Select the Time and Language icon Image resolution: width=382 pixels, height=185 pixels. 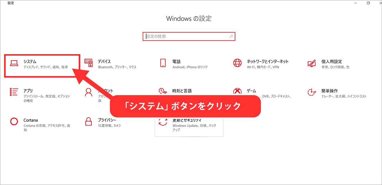pos(163,91)
